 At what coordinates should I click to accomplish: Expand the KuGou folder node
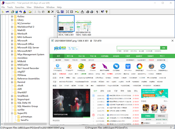(12, 17)
